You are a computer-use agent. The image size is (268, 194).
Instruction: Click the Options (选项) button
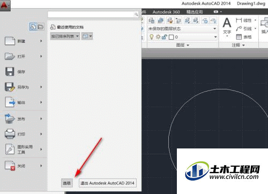[x=67, y=183]
